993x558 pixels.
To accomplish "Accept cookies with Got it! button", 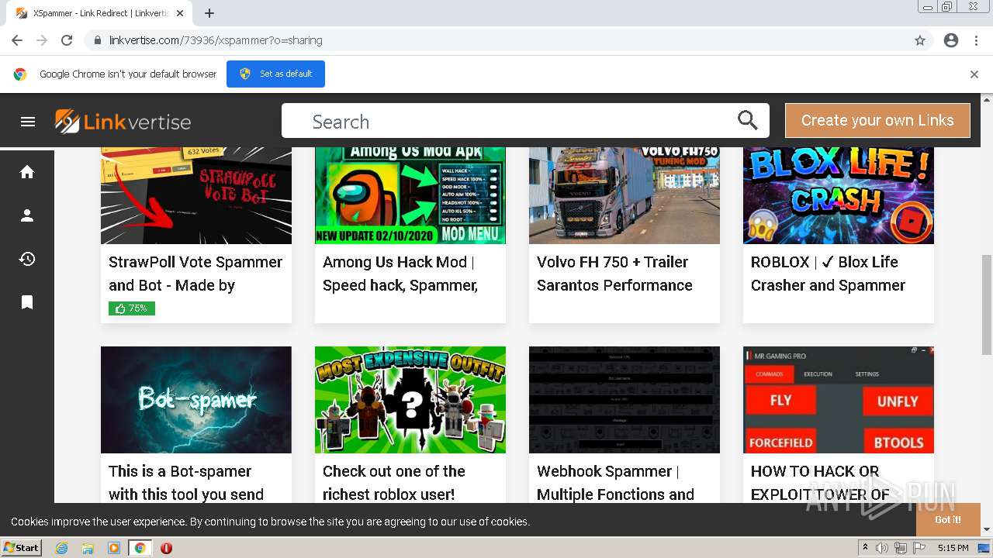I will click(947, 520).
